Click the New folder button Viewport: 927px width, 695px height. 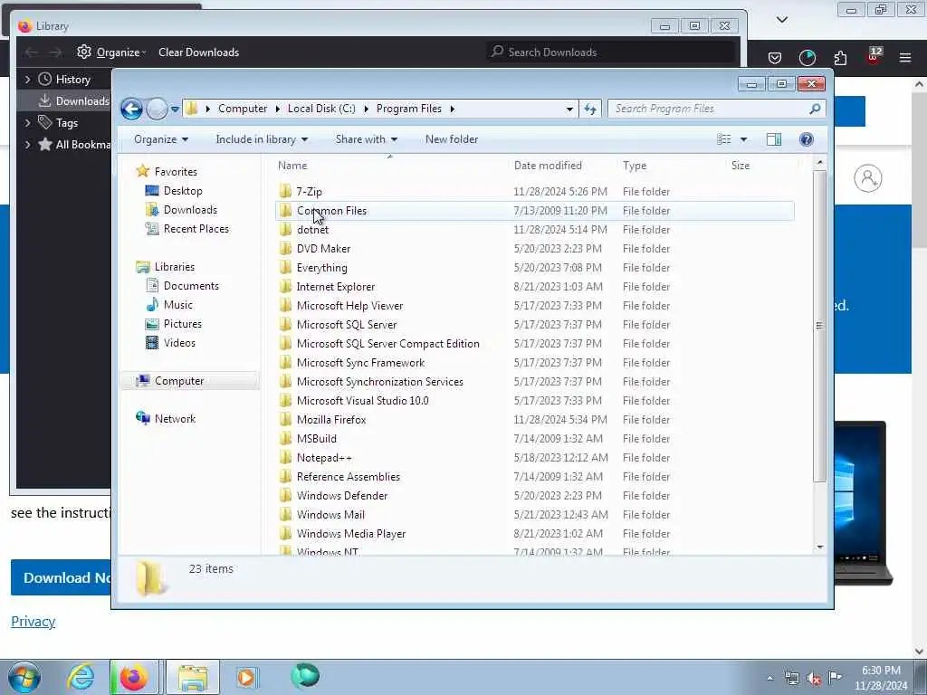[x=452, y=139]
